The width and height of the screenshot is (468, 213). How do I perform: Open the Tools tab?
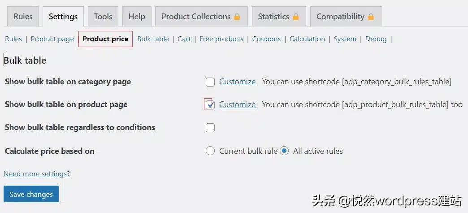pos(103,17)
